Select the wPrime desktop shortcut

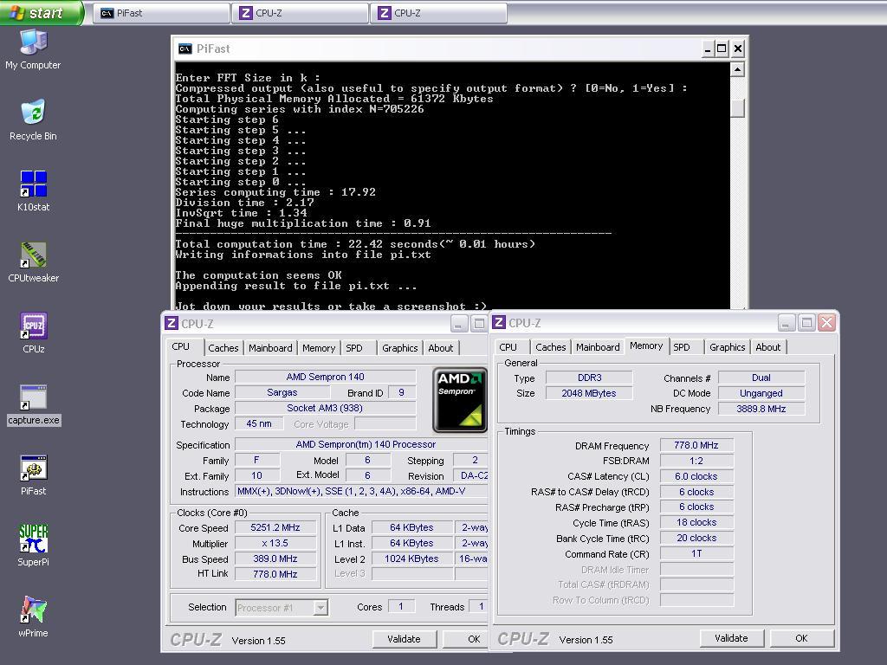(x=33, y=617)
